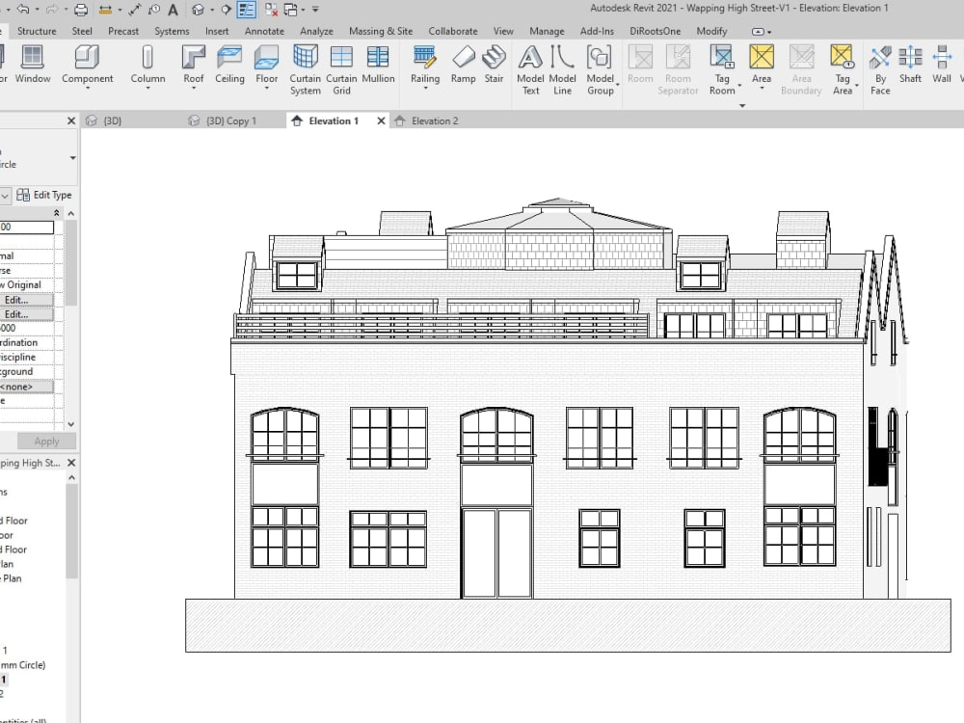Collapse the properties group double-chevron

(x=57, y=213)
